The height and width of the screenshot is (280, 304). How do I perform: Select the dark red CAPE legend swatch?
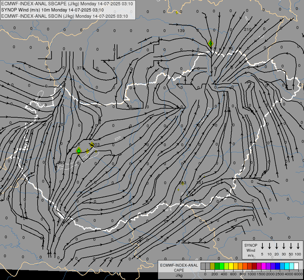click(x=254, y=266)
